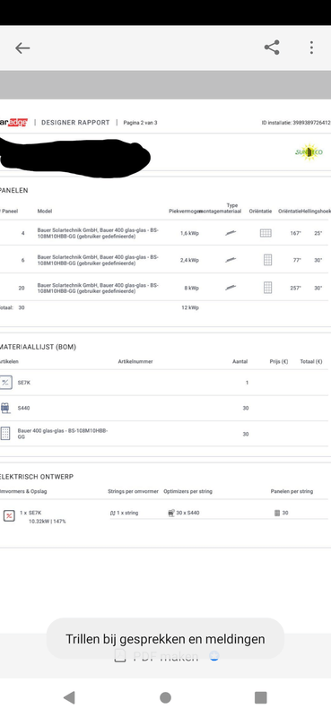331x717 pixels.
Task: Click the '1 x string' text
Action: (x=127, y=513)
